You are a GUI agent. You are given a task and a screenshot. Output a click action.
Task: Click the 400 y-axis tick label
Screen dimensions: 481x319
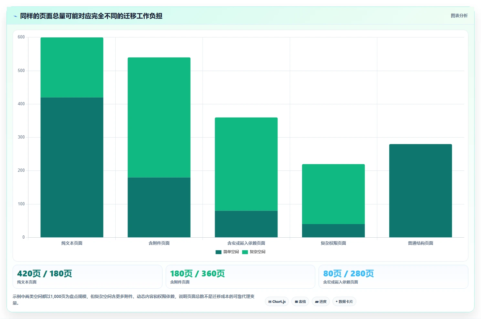point(21,104)
